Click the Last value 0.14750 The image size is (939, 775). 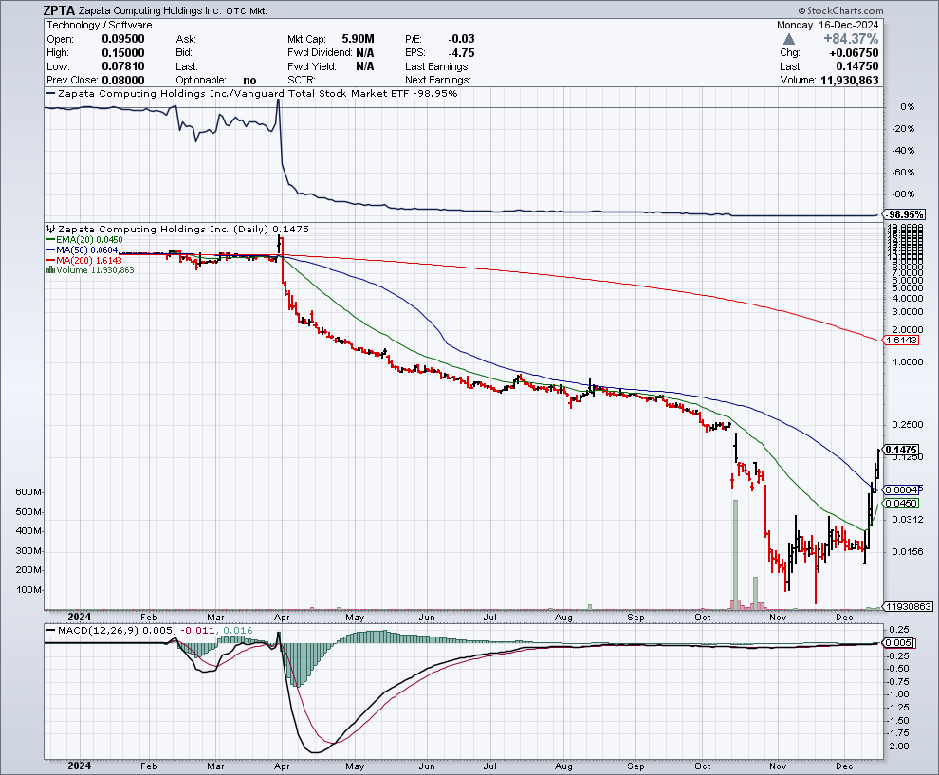tap(857, 66)
